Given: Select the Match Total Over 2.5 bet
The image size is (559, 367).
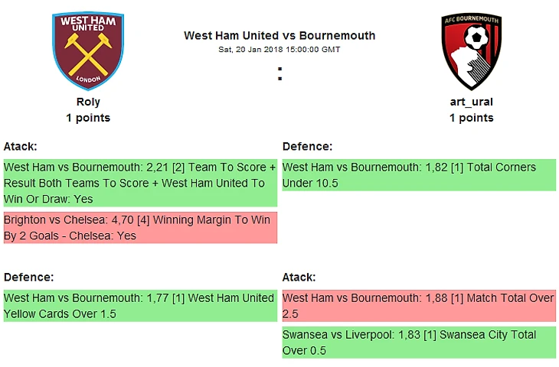Looking at the screenshot, I should (419, 306).
